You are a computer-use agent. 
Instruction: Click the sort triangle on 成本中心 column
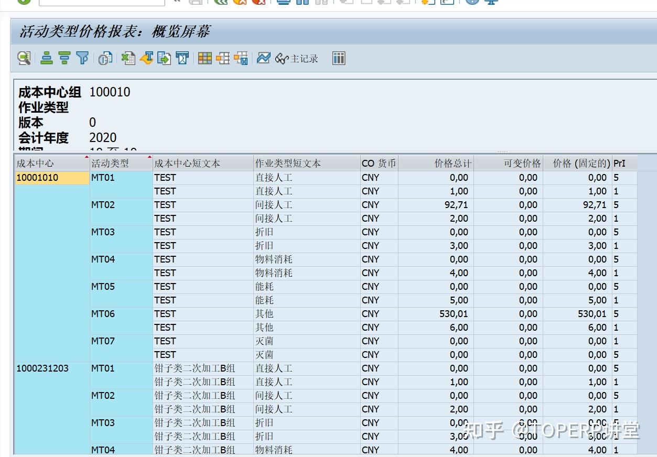(87, 157)
